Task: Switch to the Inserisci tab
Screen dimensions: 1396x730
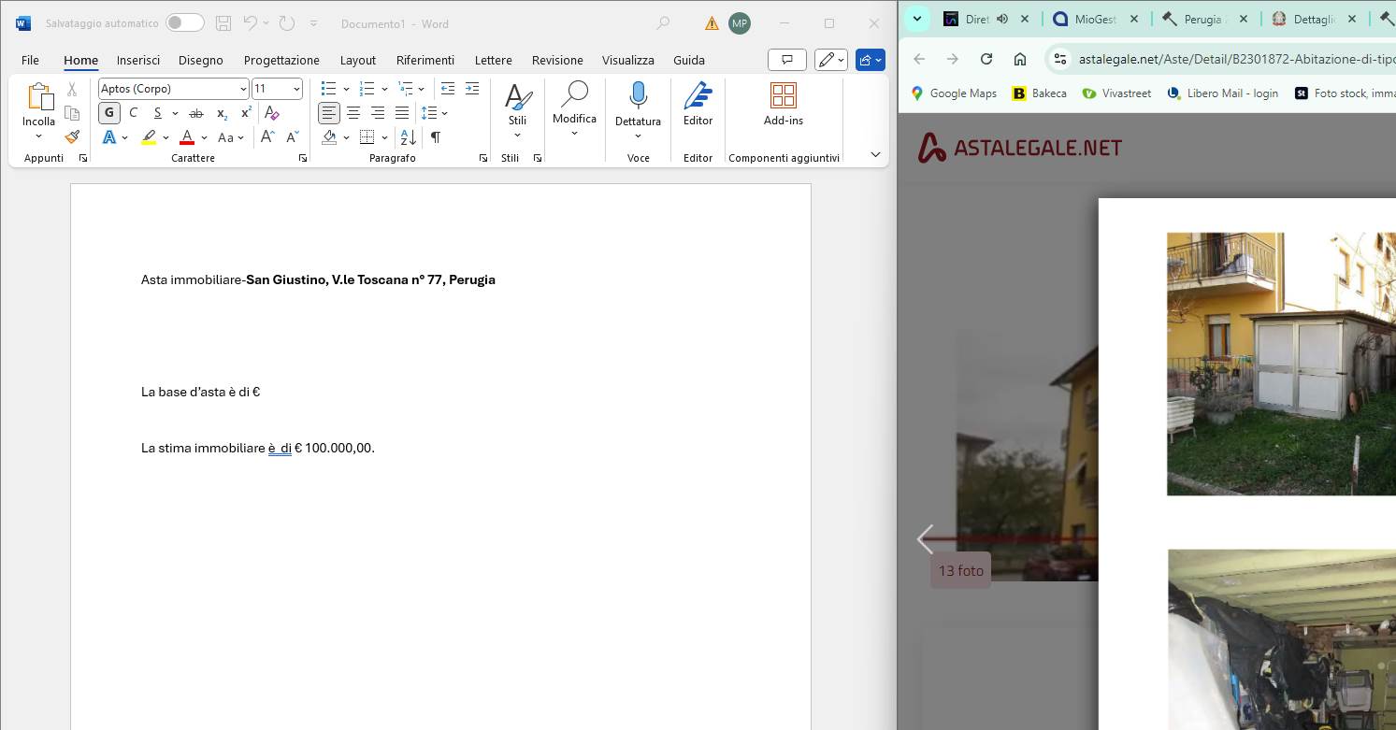Action: tap(138, 60)
